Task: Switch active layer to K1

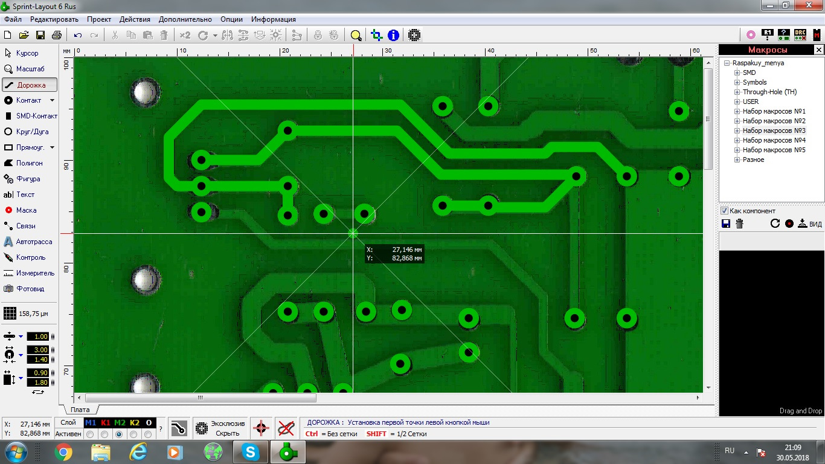Action: point(104,434)
